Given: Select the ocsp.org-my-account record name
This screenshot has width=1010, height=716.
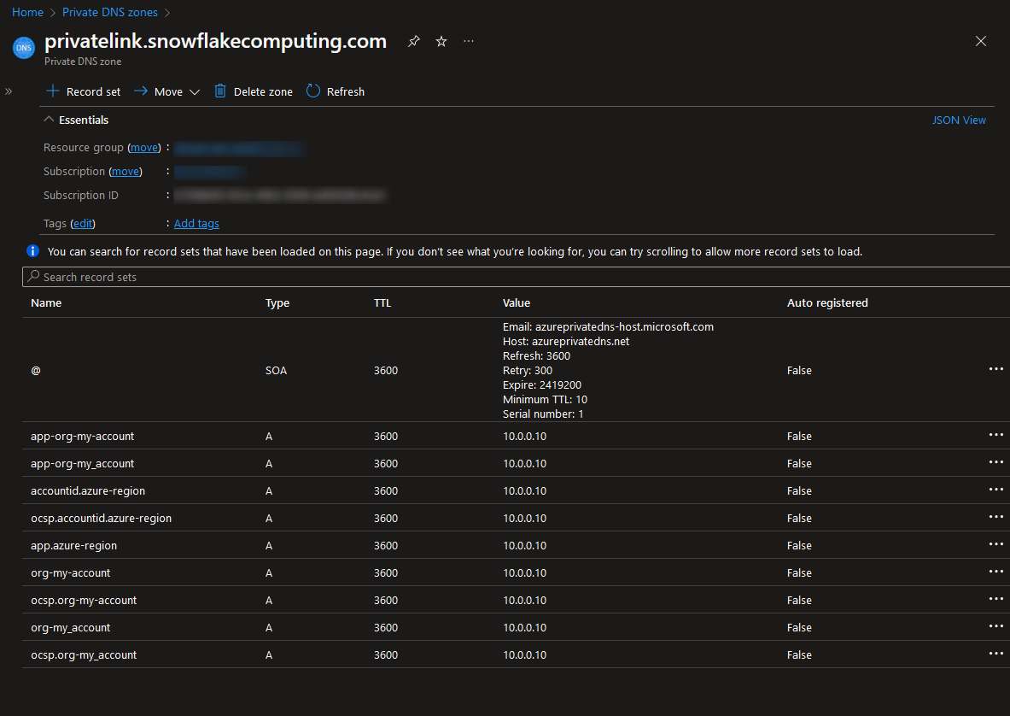Looking at the screenshot, I should pyautogui.click(x=84, y=600).
